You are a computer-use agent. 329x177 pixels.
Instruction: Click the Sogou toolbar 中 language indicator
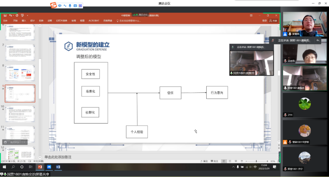(60, 6)
